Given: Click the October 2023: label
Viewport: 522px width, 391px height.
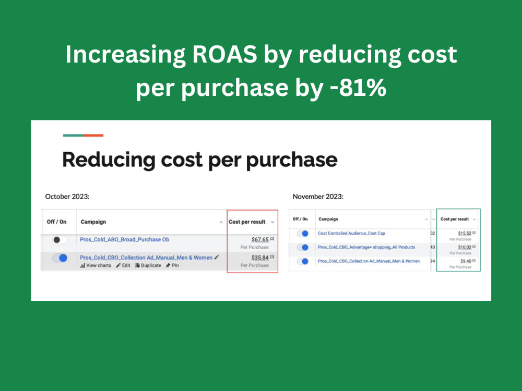Looking at the screenshot, I should pos(67,197).
